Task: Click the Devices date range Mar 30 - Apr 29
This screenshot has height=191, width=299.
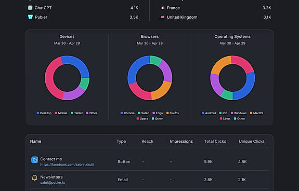Action: pos(67,43)
